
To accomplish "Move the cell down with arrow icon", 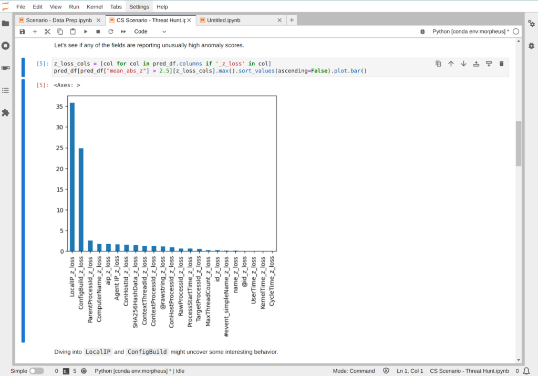I will 463,64.
